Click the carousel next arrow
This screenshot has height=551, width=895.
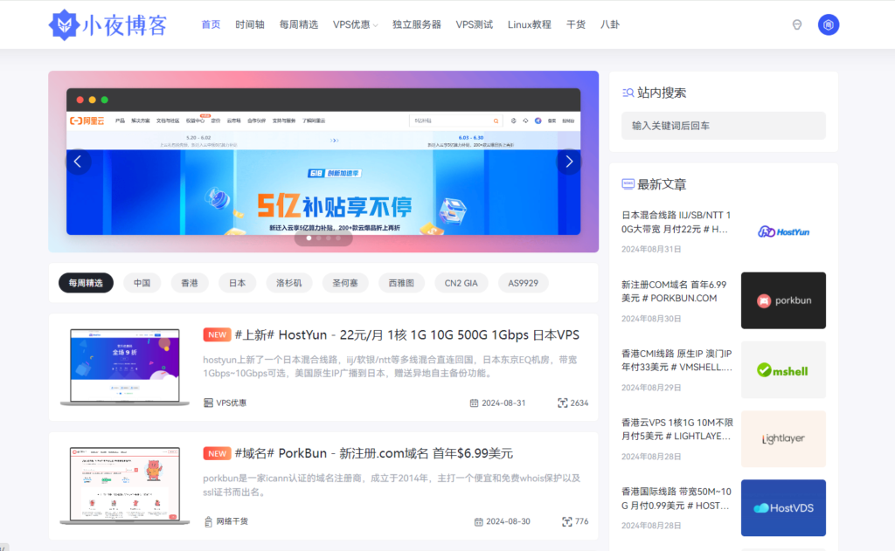569,161
